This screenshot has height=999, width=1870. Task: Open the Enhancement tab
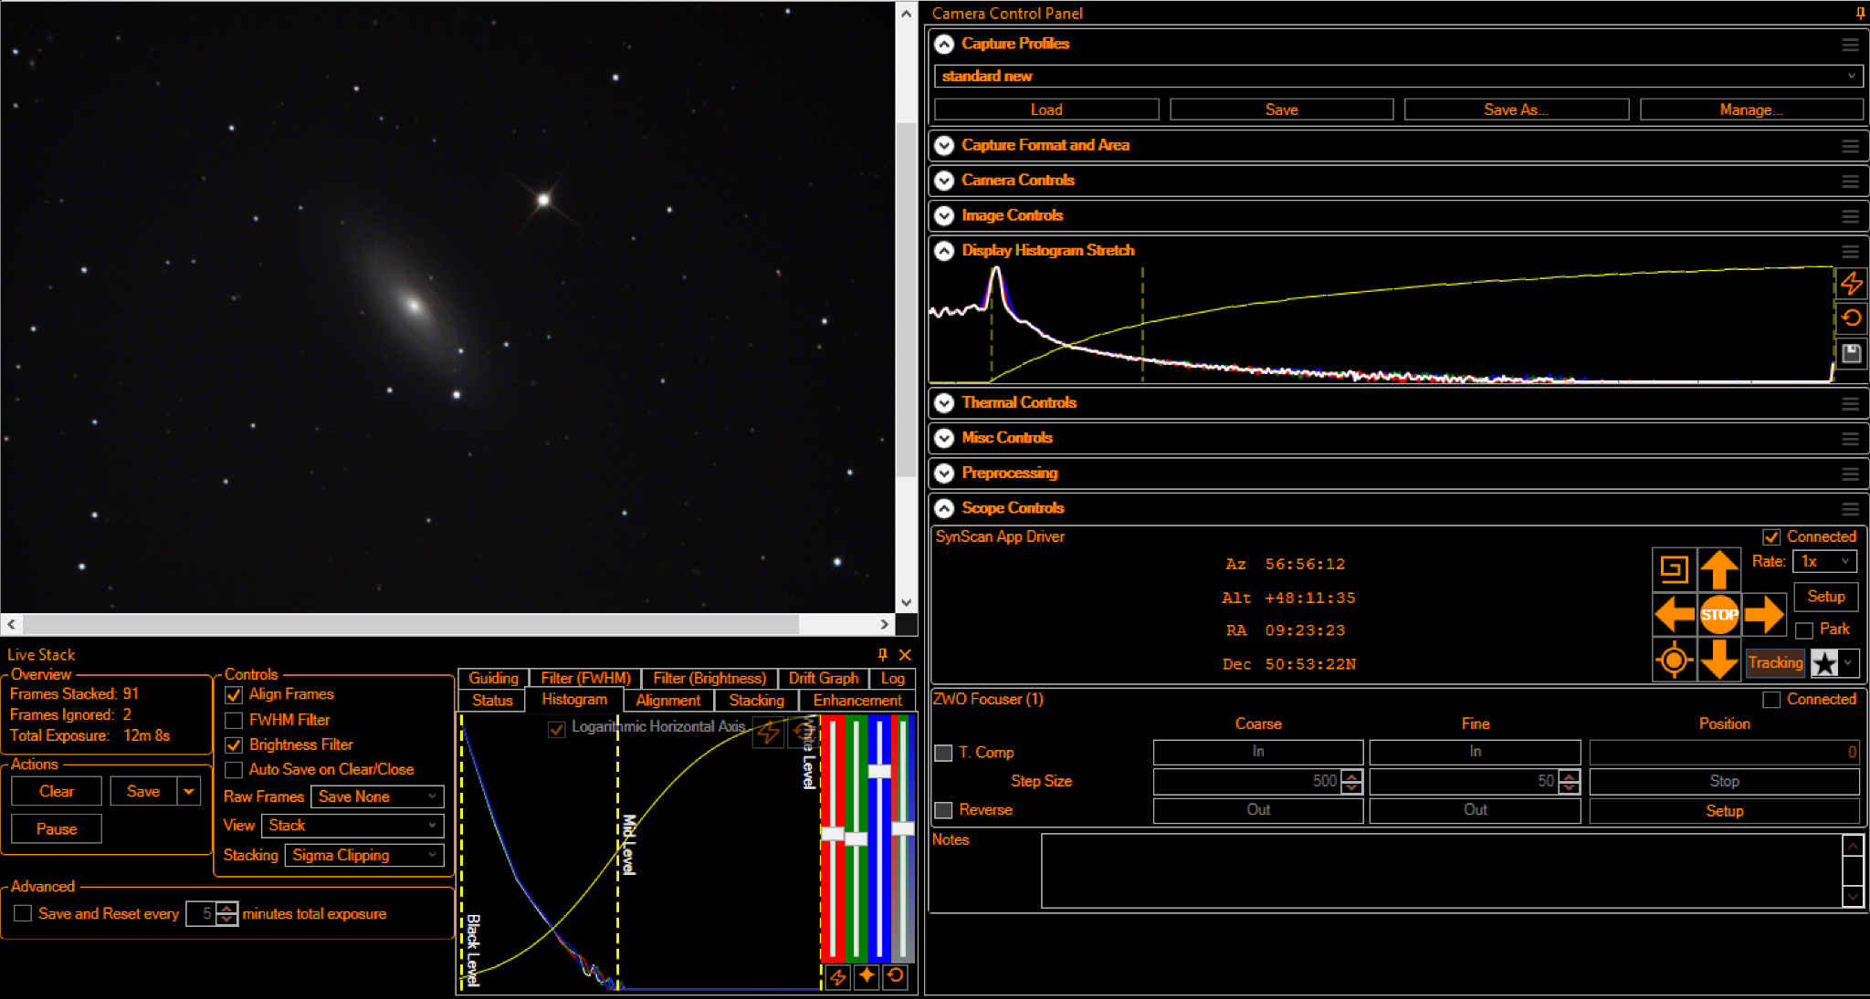click(x=857, y=700)
